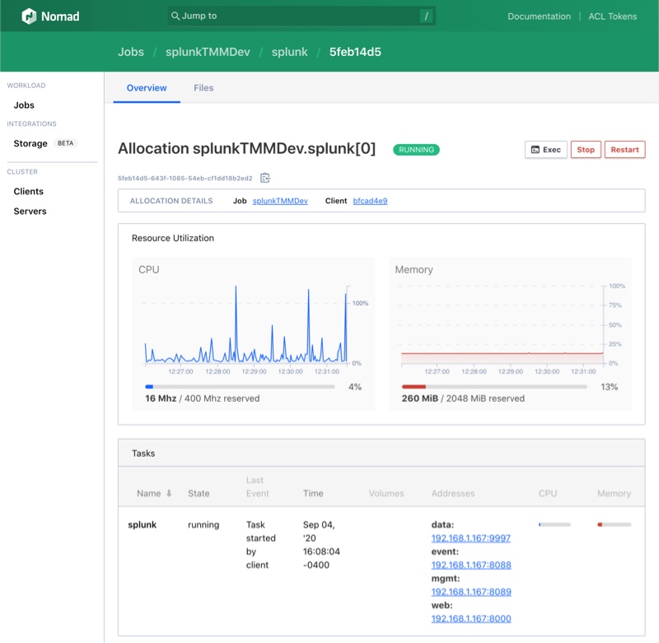
Task: Click '260 MiB / 2048 MiB reserved' text
Action: (463, 398)
